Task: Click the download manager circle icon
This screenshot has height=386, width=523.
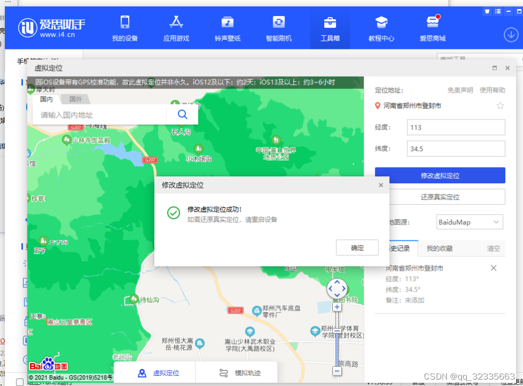Action: pos(511,35)
